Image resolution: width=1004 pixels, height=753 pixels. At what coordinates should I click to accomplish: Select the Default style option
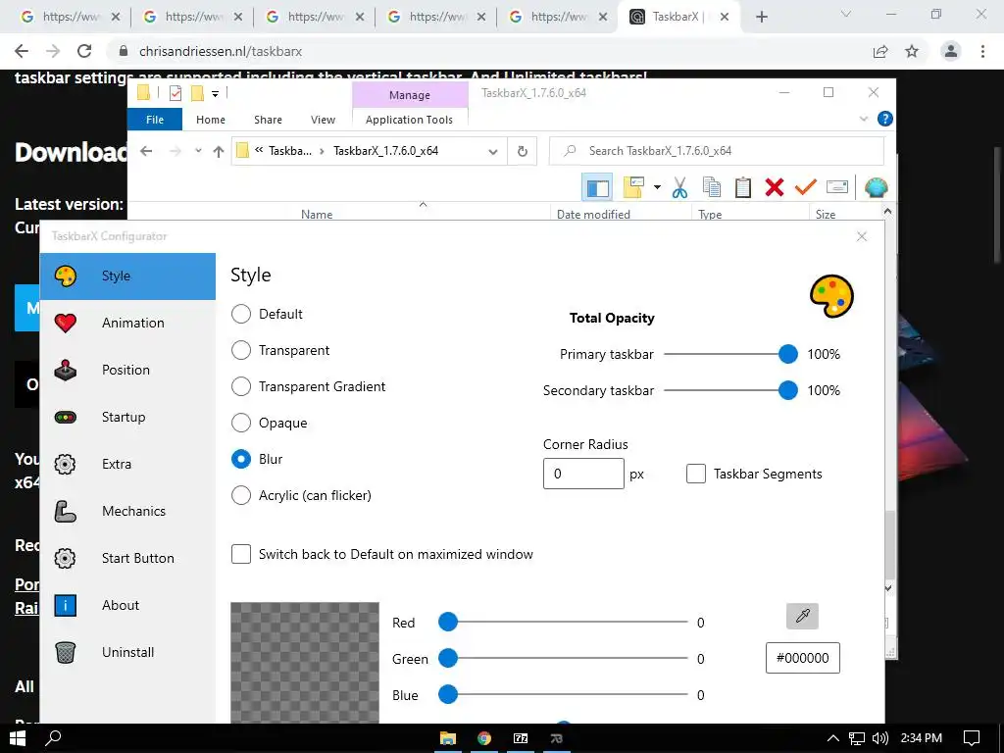tap(241, 314)
